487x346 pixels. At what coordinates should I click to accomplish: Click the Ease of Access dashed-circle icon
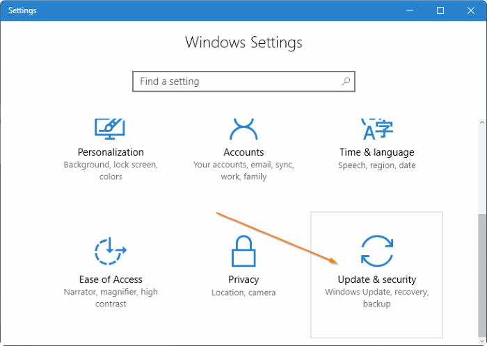pyautogui.click(x=111, y=252)
